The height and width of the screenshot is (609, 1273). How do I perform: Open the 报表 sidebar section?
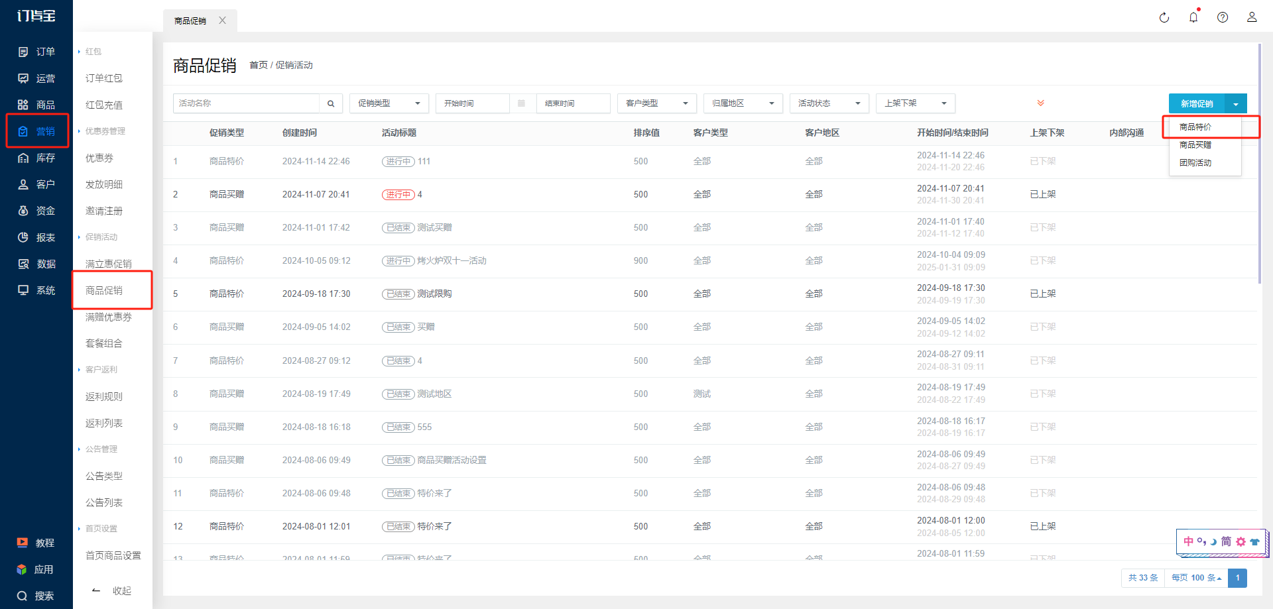36,237
